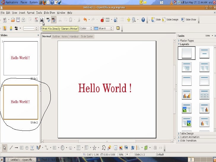
Task: Open the Slide Show menu
Action: pos(49,13)
